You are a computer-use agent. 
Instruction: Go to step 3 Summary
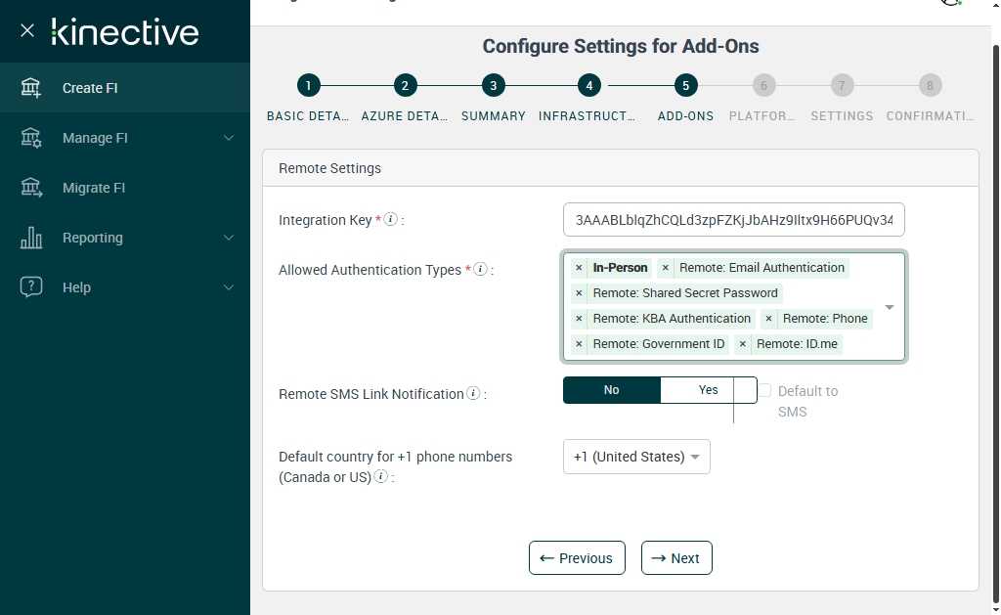tap(494, 86)
